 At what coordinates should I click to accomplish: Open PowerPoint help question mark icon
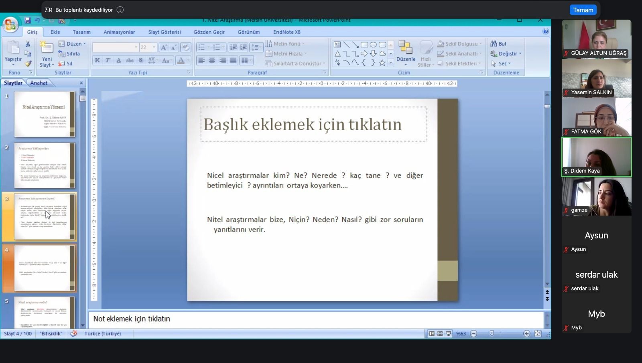[546, 31]
